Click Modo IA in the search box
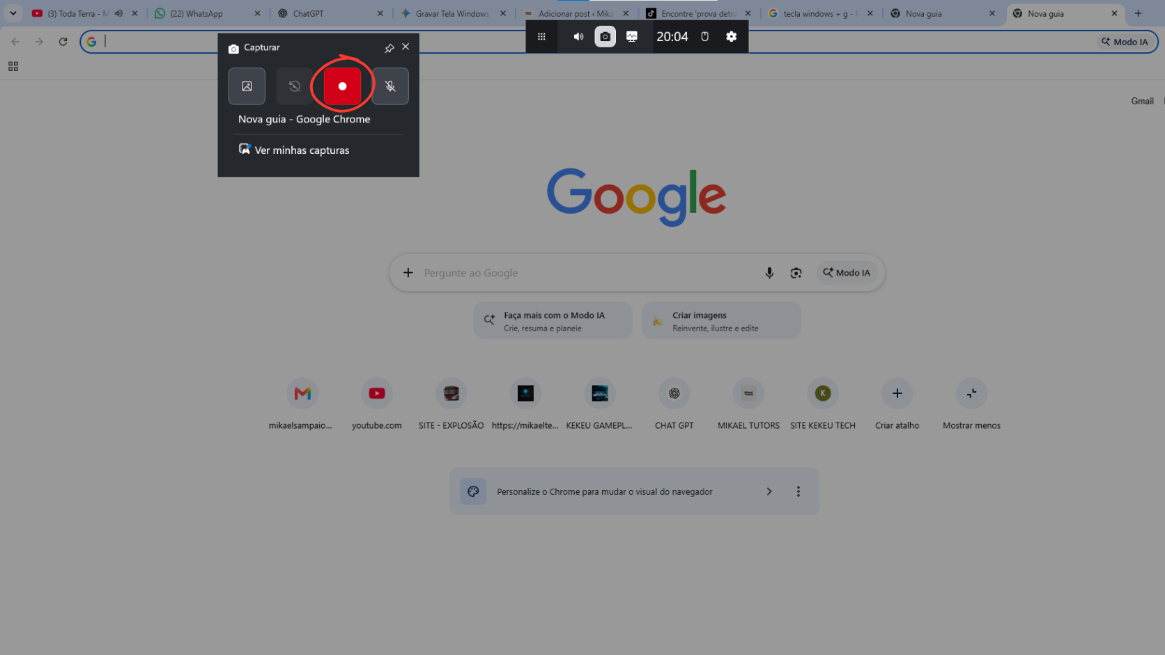The height and width of the screenshot is (655, 1165). [847, 273]
